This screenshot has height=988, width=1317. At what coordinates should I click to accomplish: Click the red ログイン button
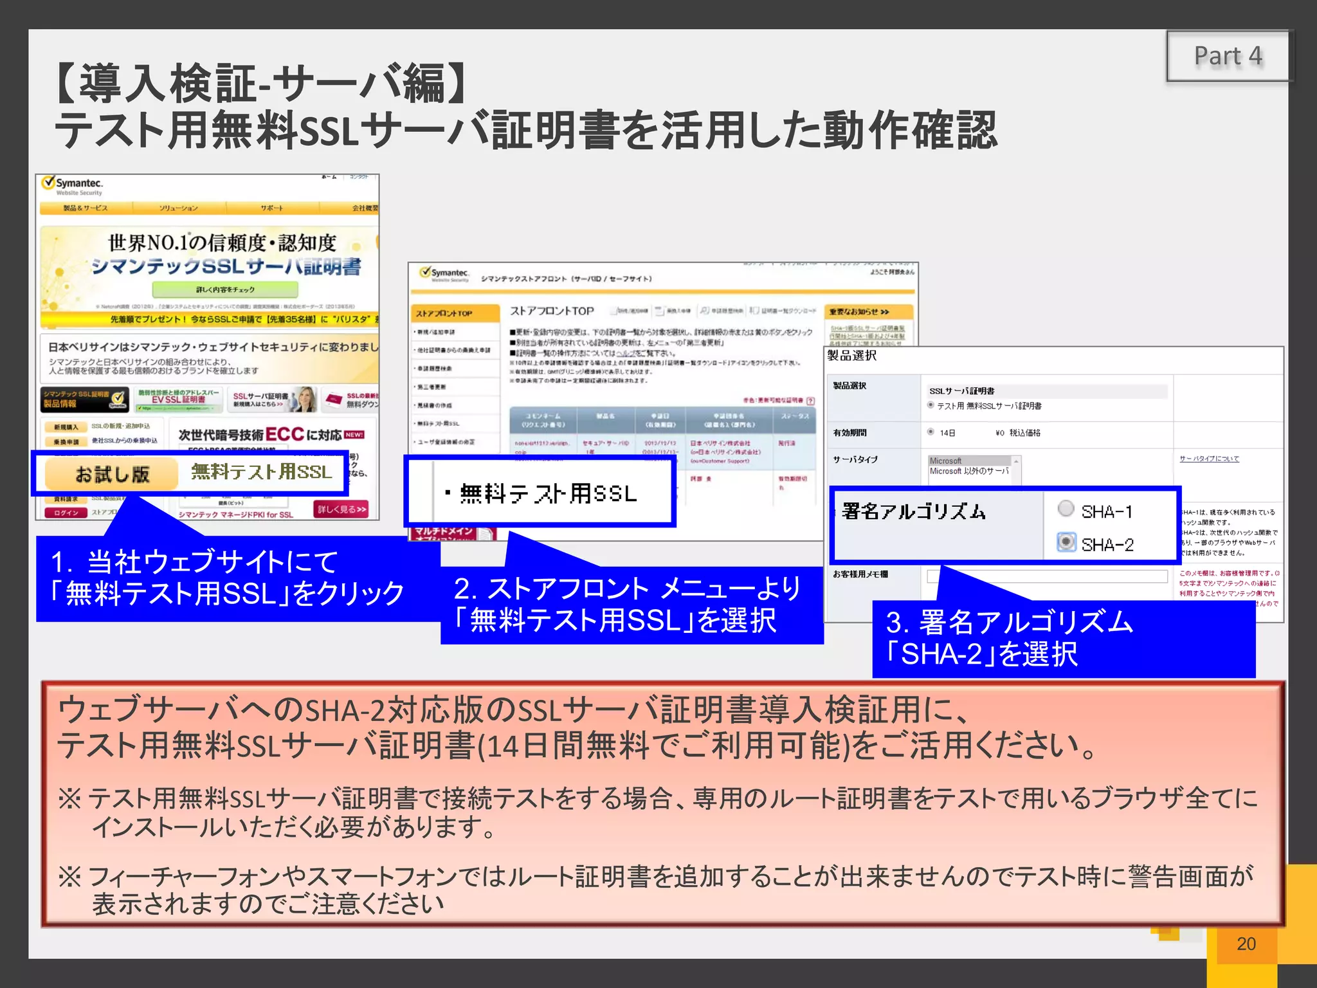66,513
